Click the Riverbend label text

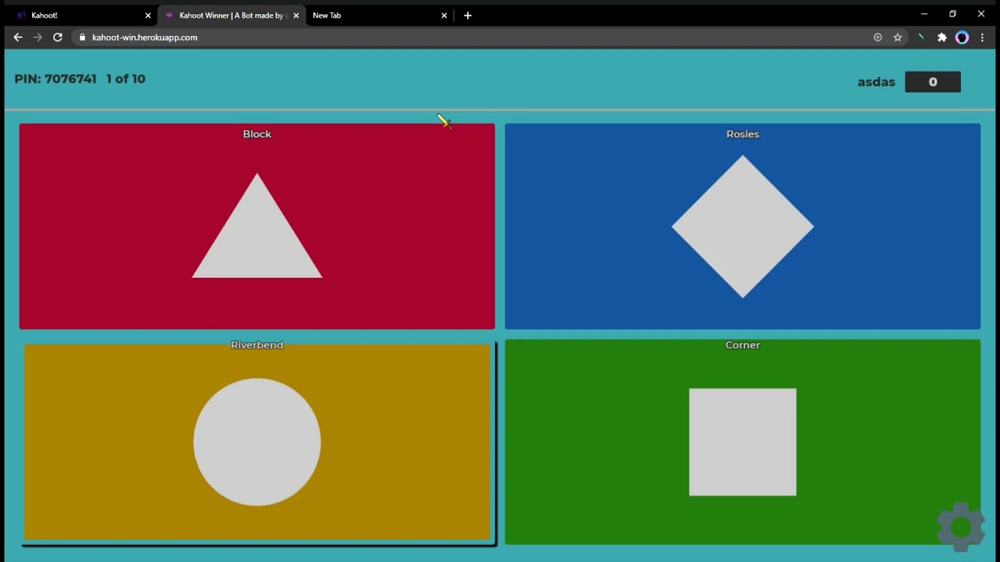[257, 345]
